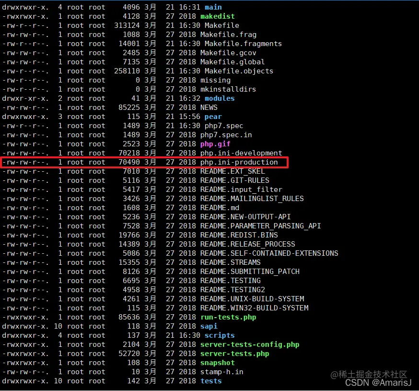Viewport: 419px width, 391px height.
Task: Click the 'README.RELEASE_PROCESS' file name
Action: (248, 244)
